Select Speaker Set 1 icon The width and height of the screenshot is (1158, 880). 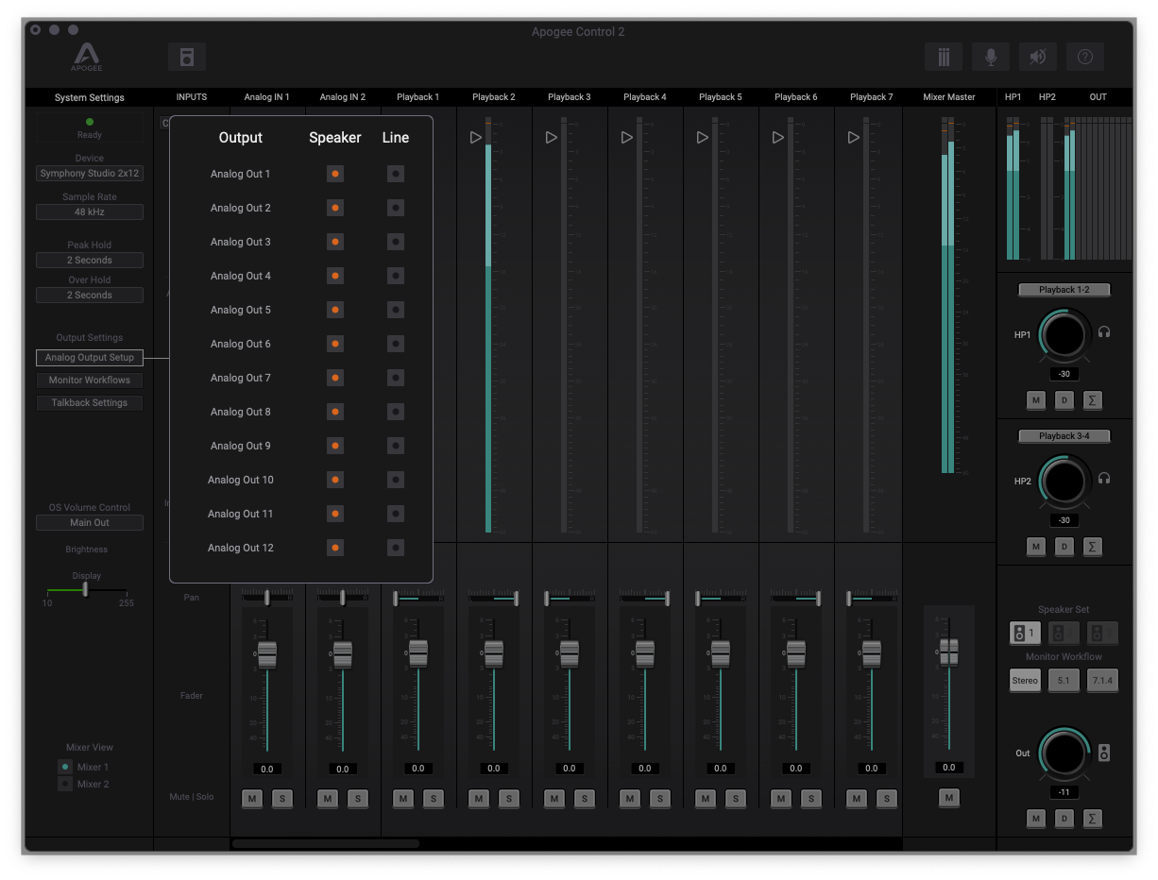(x=1025, y=634)
